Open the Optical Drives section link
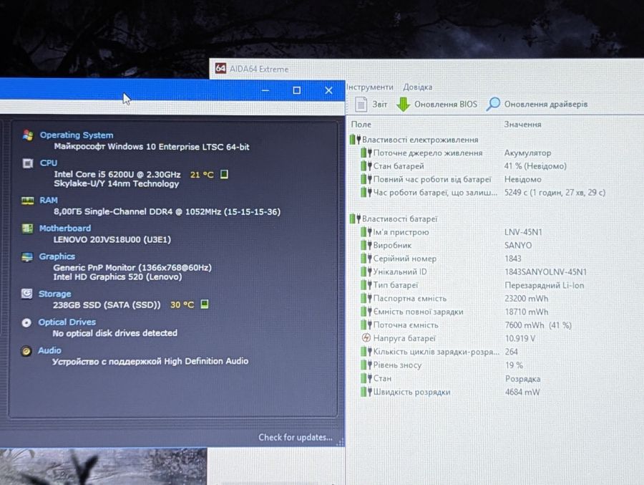This screenshot has width=644, height=485. pos(67,322)
